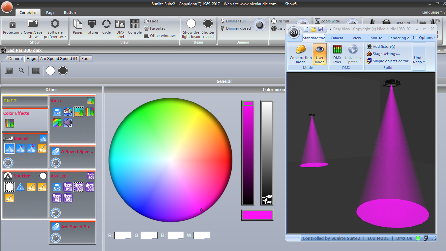This screenshot has width=446, height=251.
Task: Switch to the Button ribbon tab
Action: point(70,13)
